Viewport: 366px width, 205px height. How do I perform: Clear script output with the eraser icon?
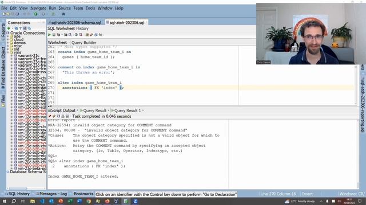tap(54, 116)
